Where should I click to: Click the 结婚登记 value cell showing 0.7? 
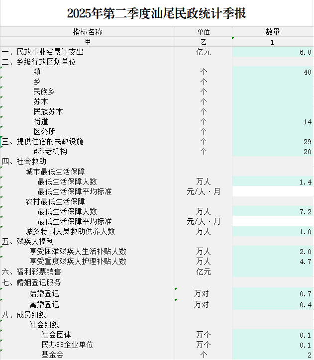[x=272, y=294]
